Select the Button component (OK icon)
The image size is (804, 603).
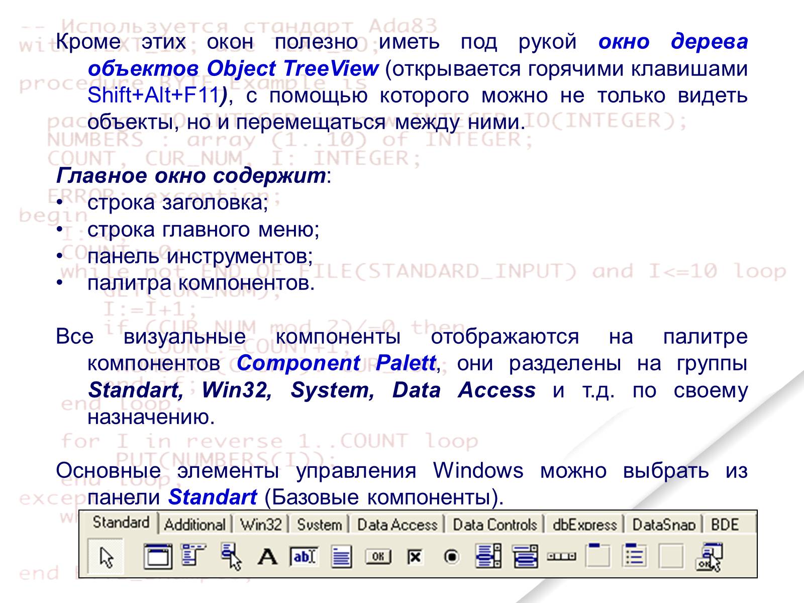[378, 556]
